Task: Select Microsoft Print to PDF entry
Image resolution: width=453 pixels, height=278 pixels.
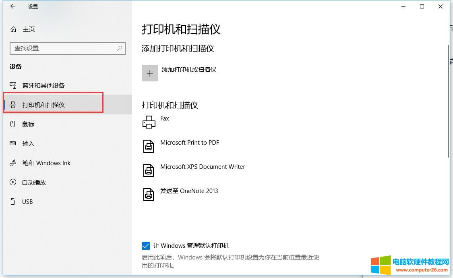Action: point(190,143)
